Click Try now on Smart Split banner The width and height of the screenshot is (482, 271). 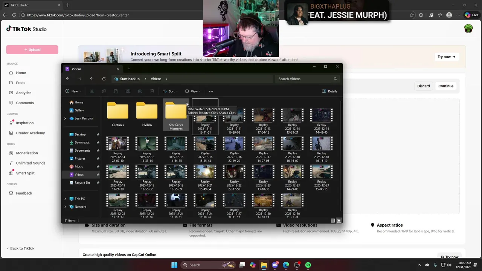pyautogui.click(x=446, y=57)
